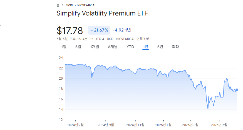This screenshot has width=243, height=130.
Task: Select the 1일 time range tab
Action: (64, 47)
